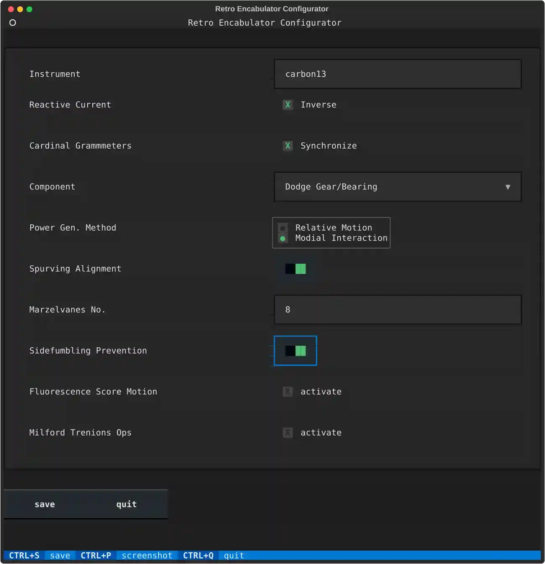
Task: Check activate for Milford Trenions Ops
Action: coord(288,433)
